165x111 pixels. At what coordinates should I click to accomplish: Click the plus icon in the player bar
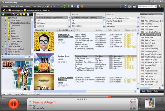coord(140,109)
